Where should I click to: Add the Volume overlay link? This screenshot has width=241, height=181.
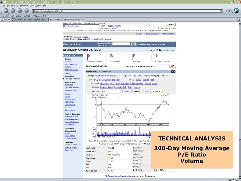[x=137, y=87]
